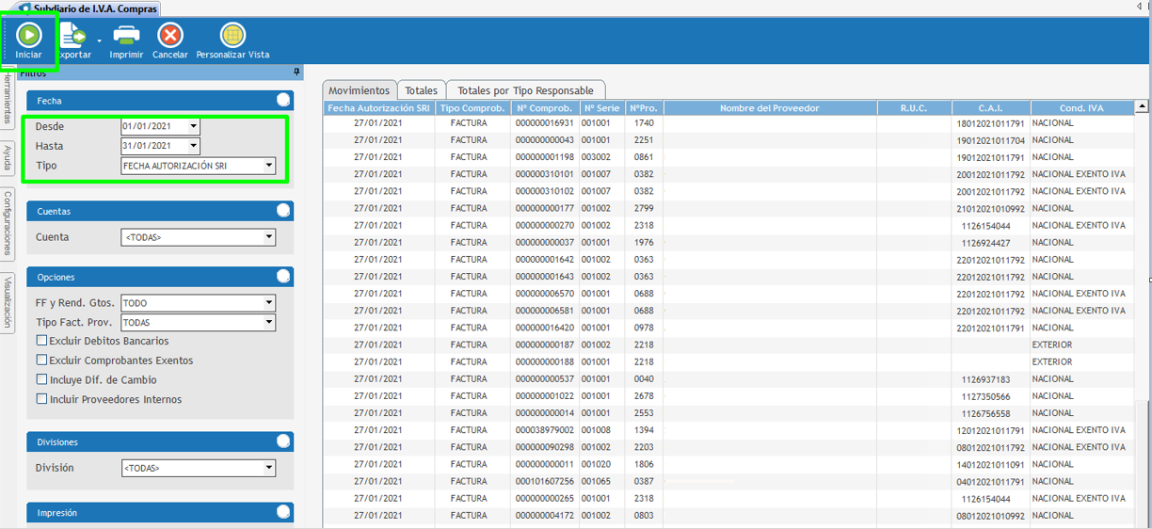The width and height of the screenshot is (1152, 529).
Task: Check Excluir Comprobantes Exentos option
Action: 41,361
